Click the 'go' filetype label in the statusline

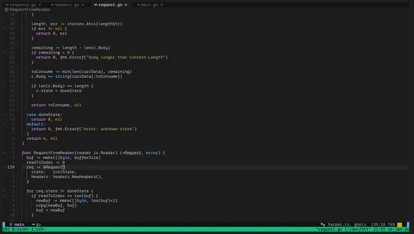pos(38,224)
